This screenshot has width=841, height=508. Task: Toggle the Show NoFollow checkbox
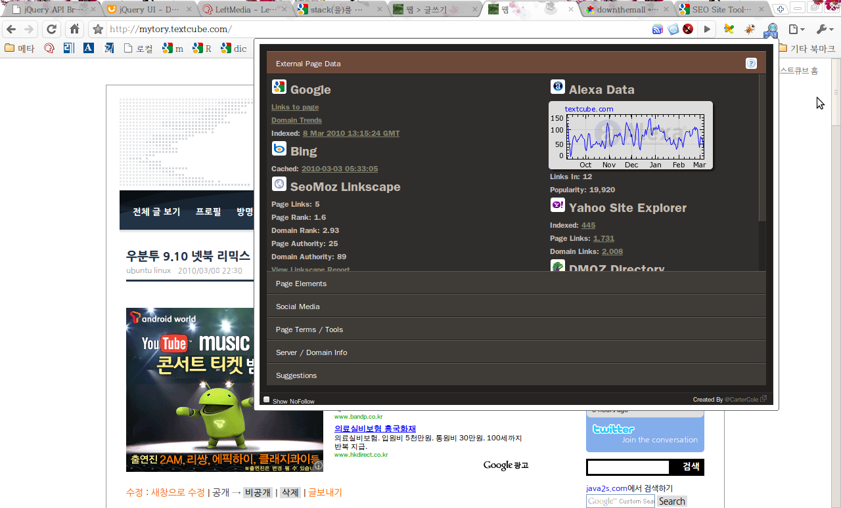267,399
